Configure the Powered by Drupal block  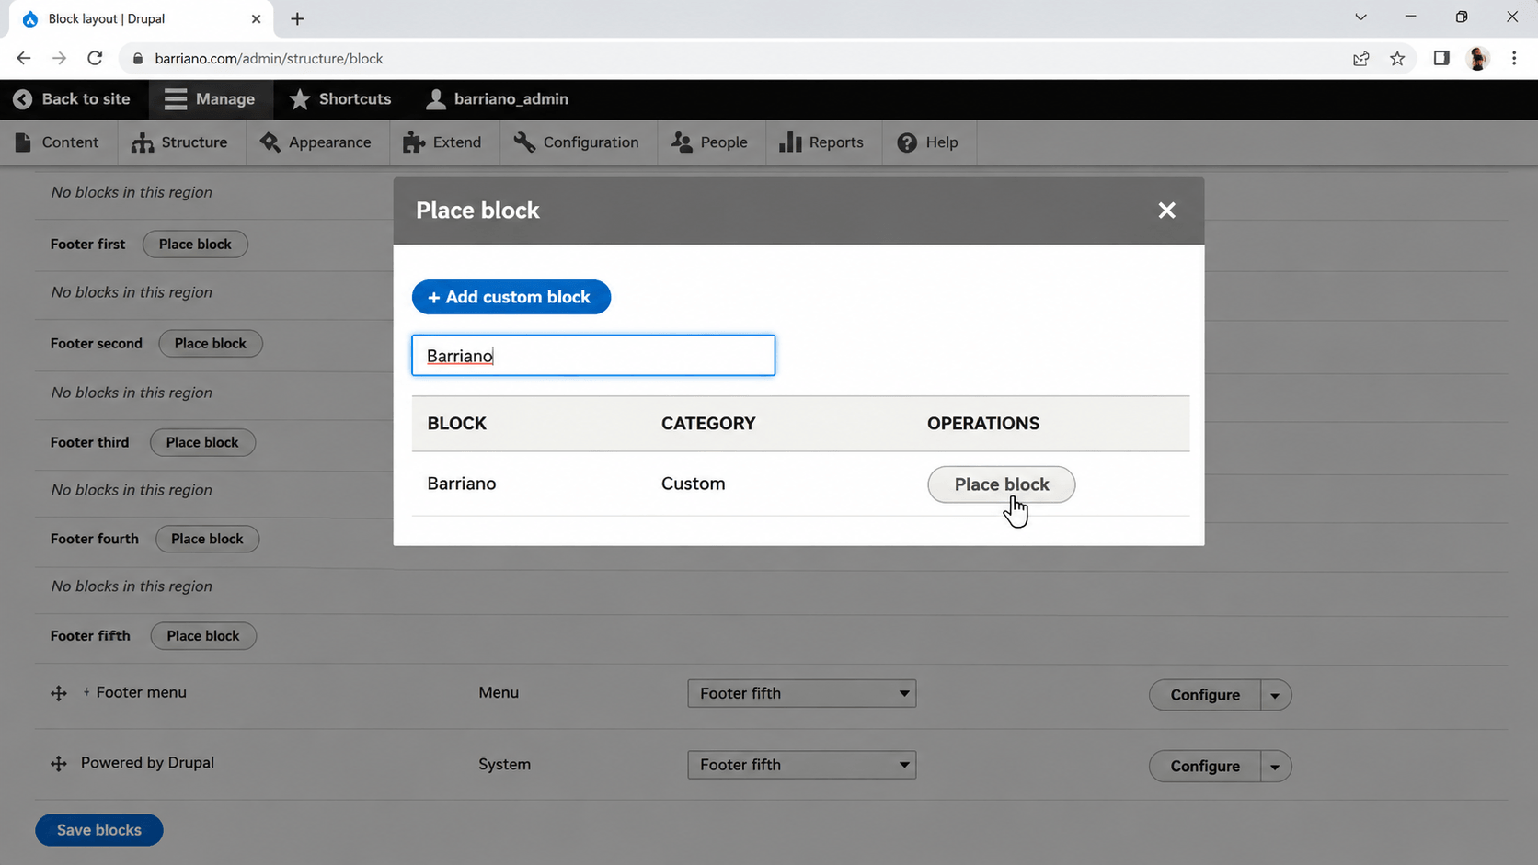coord(1205,767)
